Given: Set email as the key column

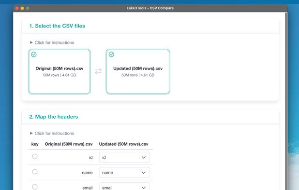Looking at the screenshot, I should point(35,187).
